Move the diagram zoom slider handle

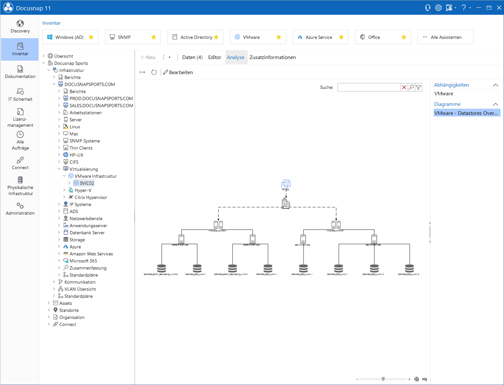[x=383, y=379]
